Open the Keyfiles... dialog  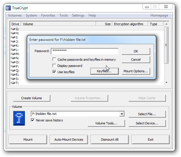[105, 71]
